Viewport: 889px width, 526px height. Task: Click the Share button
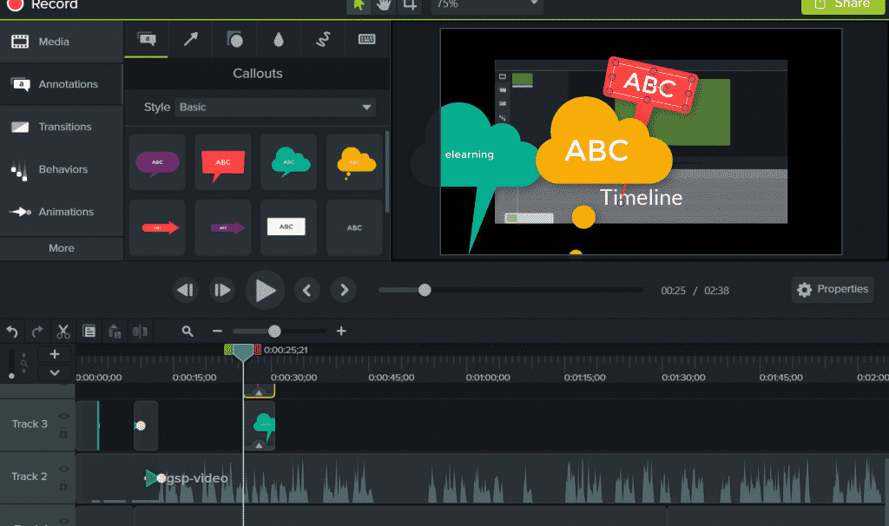pyautogui.click(x=843, y=5)
